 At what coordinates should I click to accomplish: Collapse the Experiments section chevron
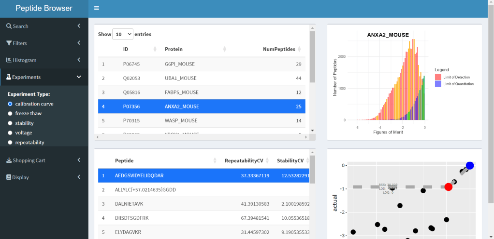click(x=79, y=77)
